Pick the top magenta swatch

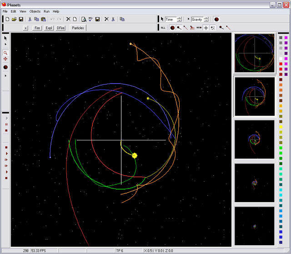[286, 38]
